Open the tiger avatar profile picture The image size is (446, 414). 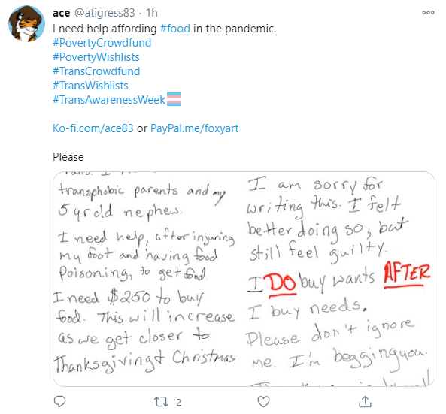pos(26,24)
